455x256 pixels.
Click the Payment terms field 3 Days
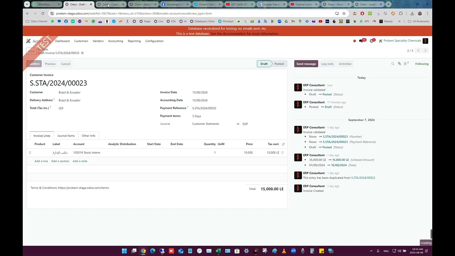pos(197,116)
